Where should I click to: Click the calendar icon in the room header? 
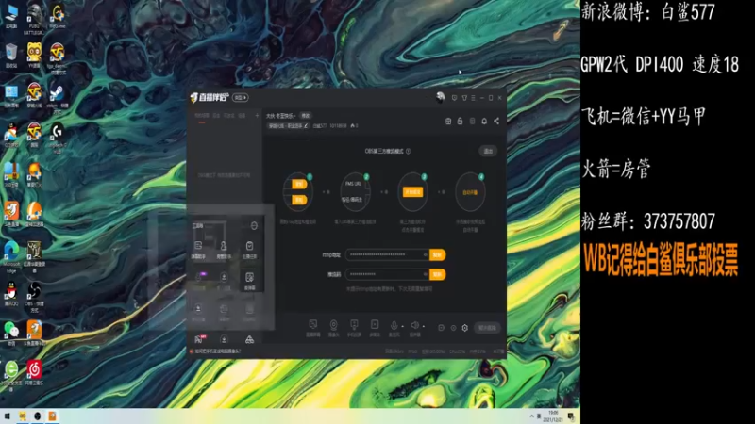[448, 122]
